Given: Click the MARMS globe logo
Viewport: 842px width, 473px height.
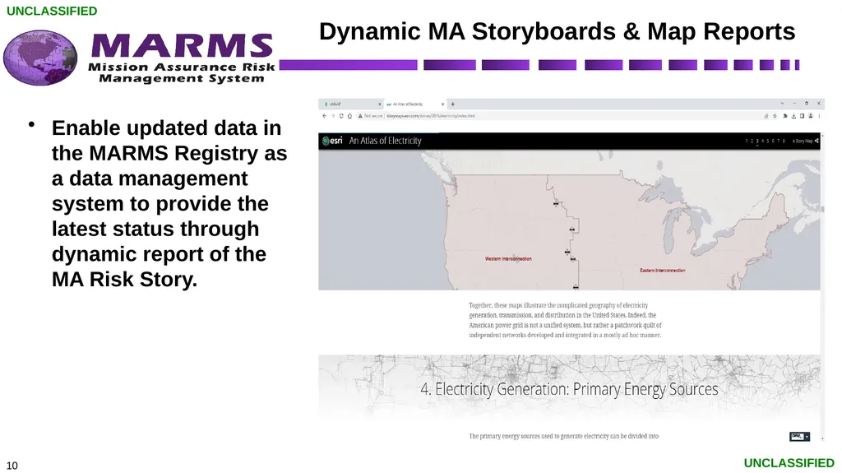Looking at the screenshot, I should coord(40,58).
